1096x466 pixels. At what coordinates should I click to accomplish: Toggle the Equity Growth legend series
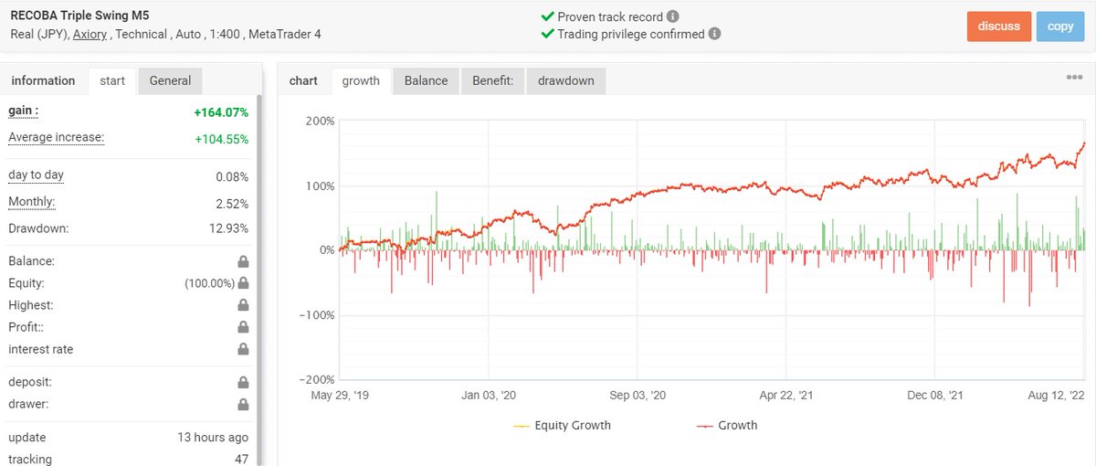point(562,425)
